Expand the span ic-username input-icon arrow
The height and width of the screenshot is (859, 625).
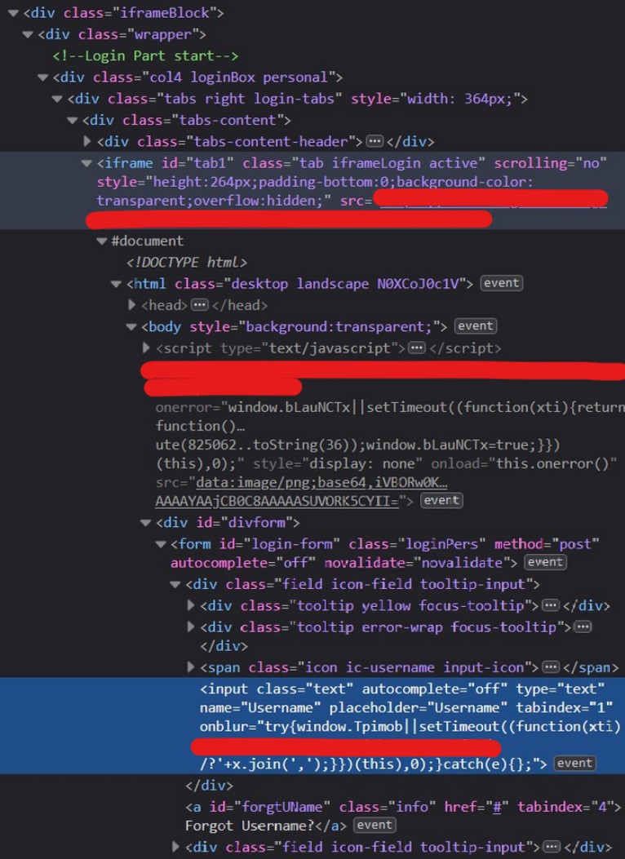point(190,667)
